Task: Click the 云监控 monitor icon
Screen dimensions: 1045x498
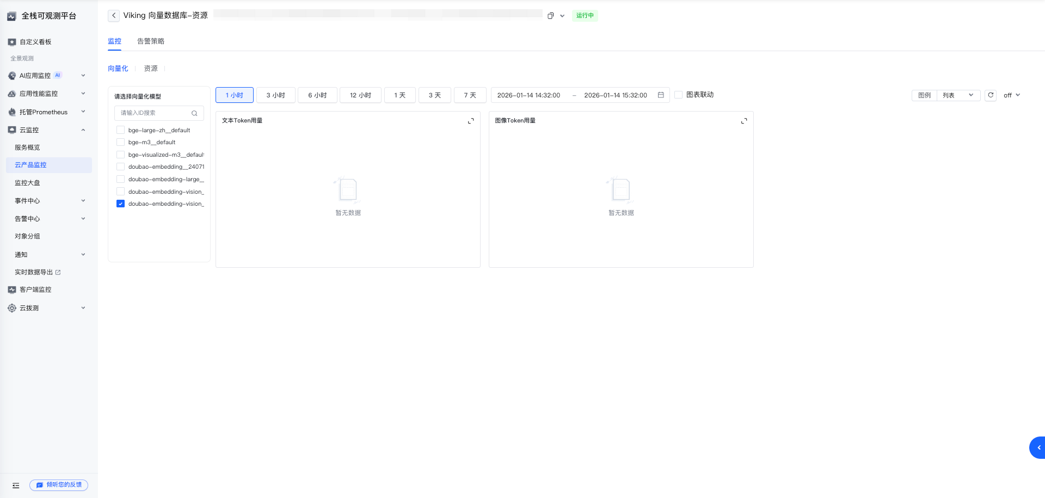Action: pyautogui.click(x=12, y=130)
